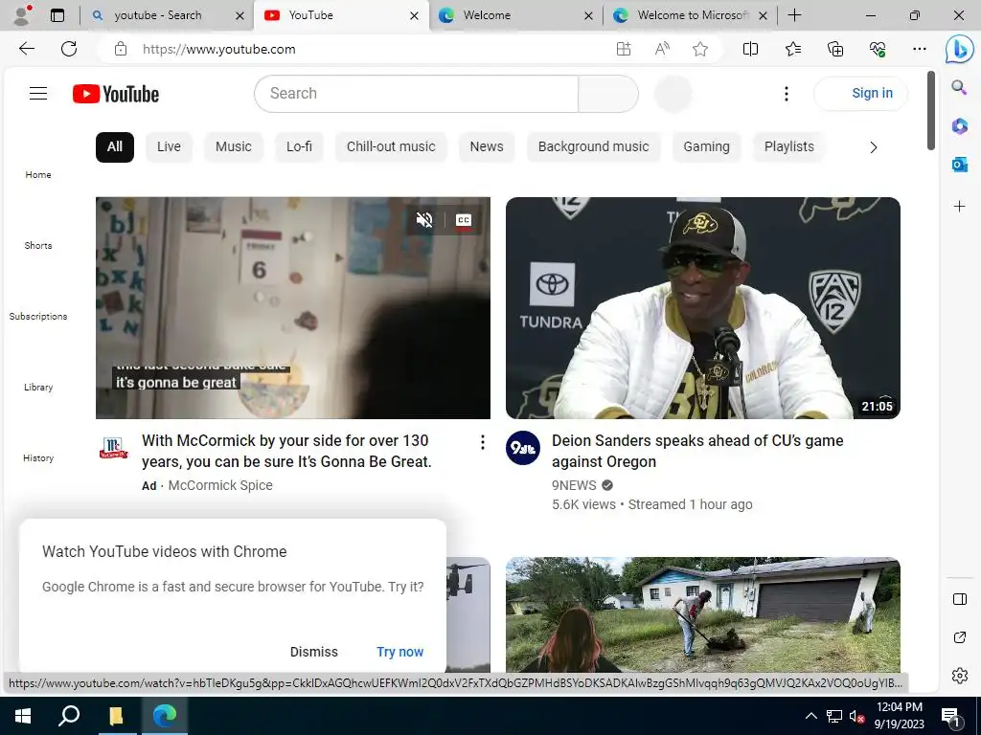
Task: Open Edge Settings and more menu
Action: (919, 49)
